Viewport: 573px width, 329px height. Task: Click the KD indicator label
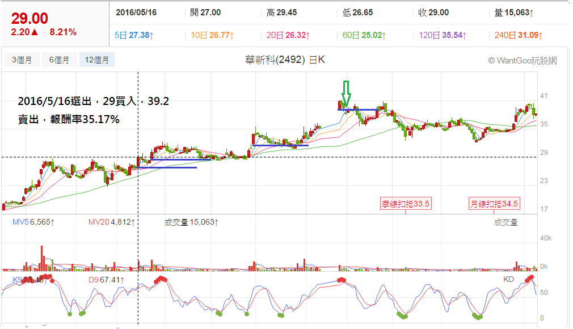point(508,279)
